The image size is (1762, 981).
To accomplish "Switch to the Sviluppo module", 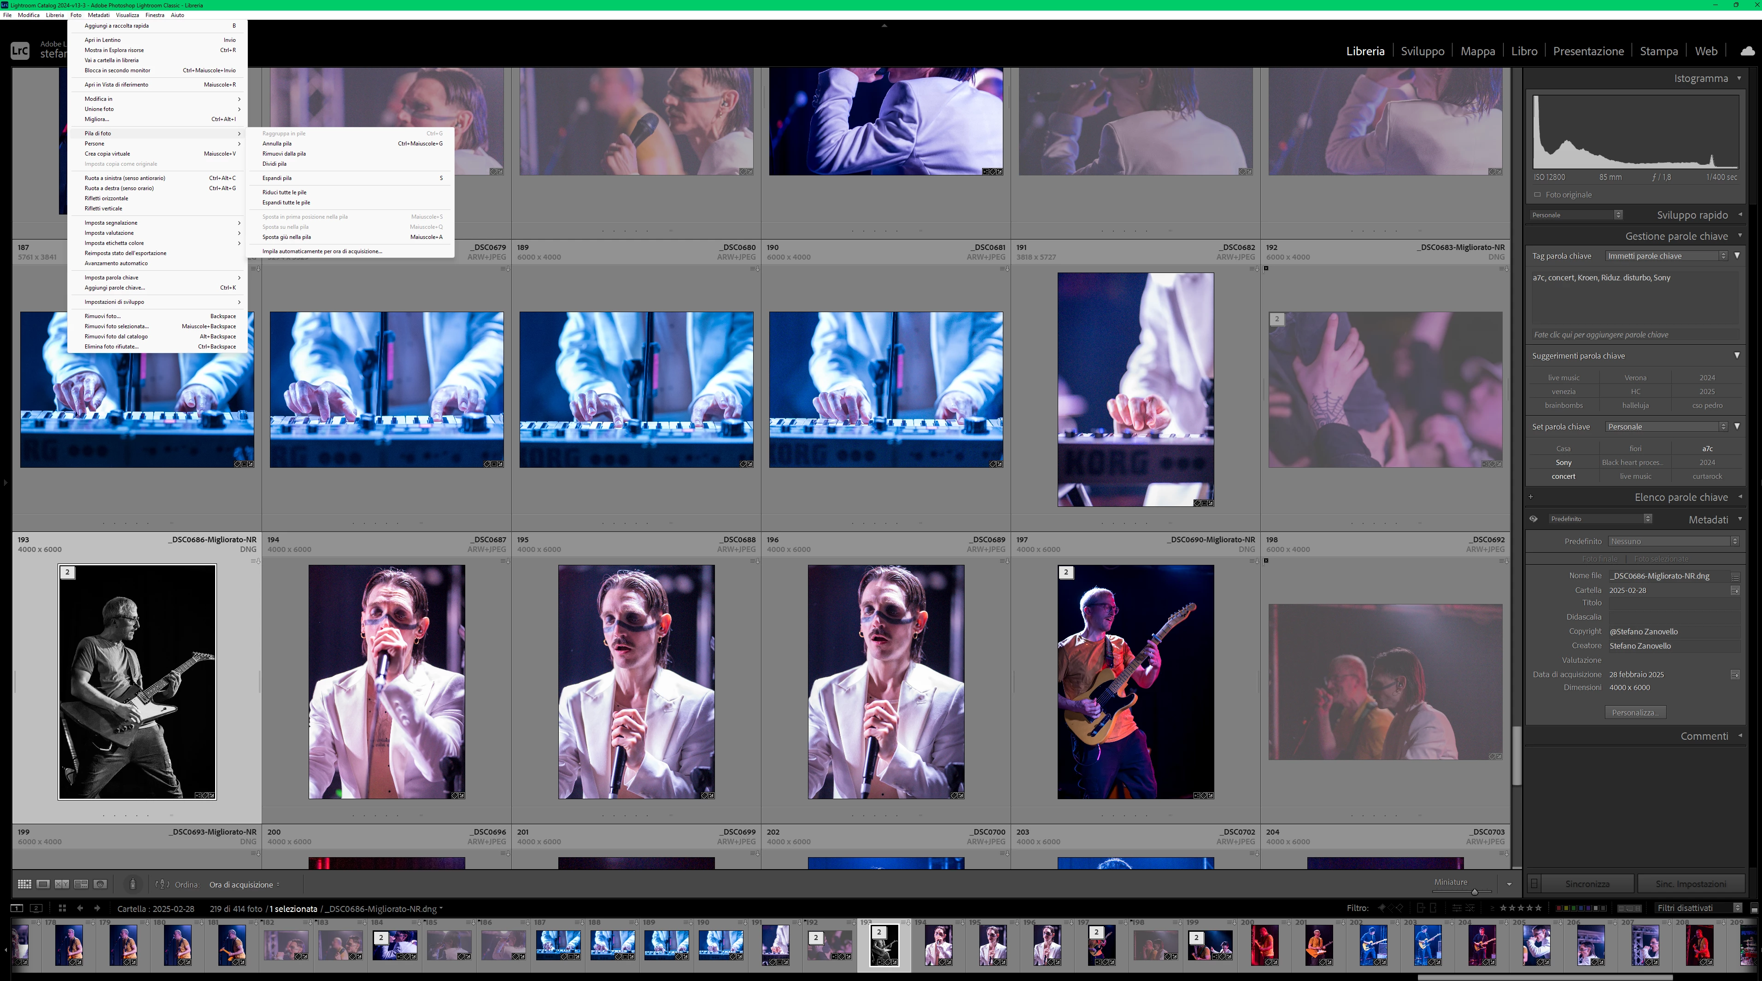I will pos(1422,51).
